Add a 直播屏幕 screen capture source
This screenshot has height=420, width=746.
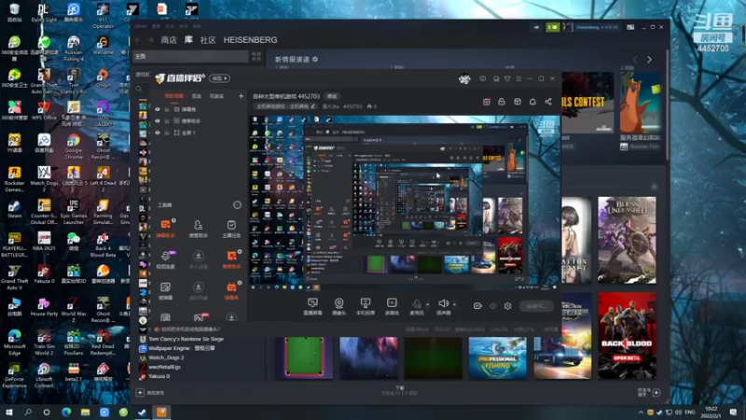point(312,306)
